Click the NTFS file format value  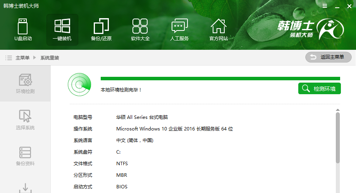pyautogui.click(x=122, y=164)
